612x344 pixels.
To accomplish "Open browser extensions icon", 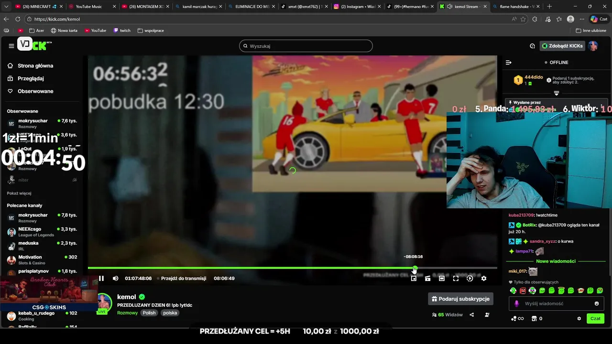I will click(x=535, y=19).
